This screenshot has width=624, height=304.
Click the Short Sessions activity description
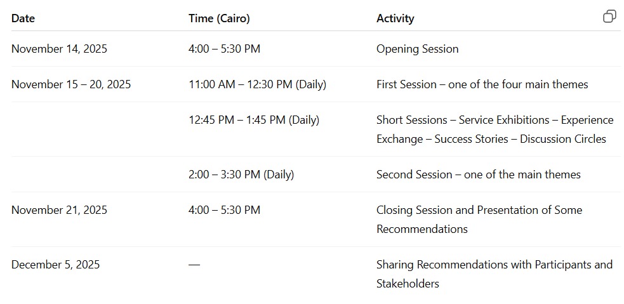(x=495, y=129)
